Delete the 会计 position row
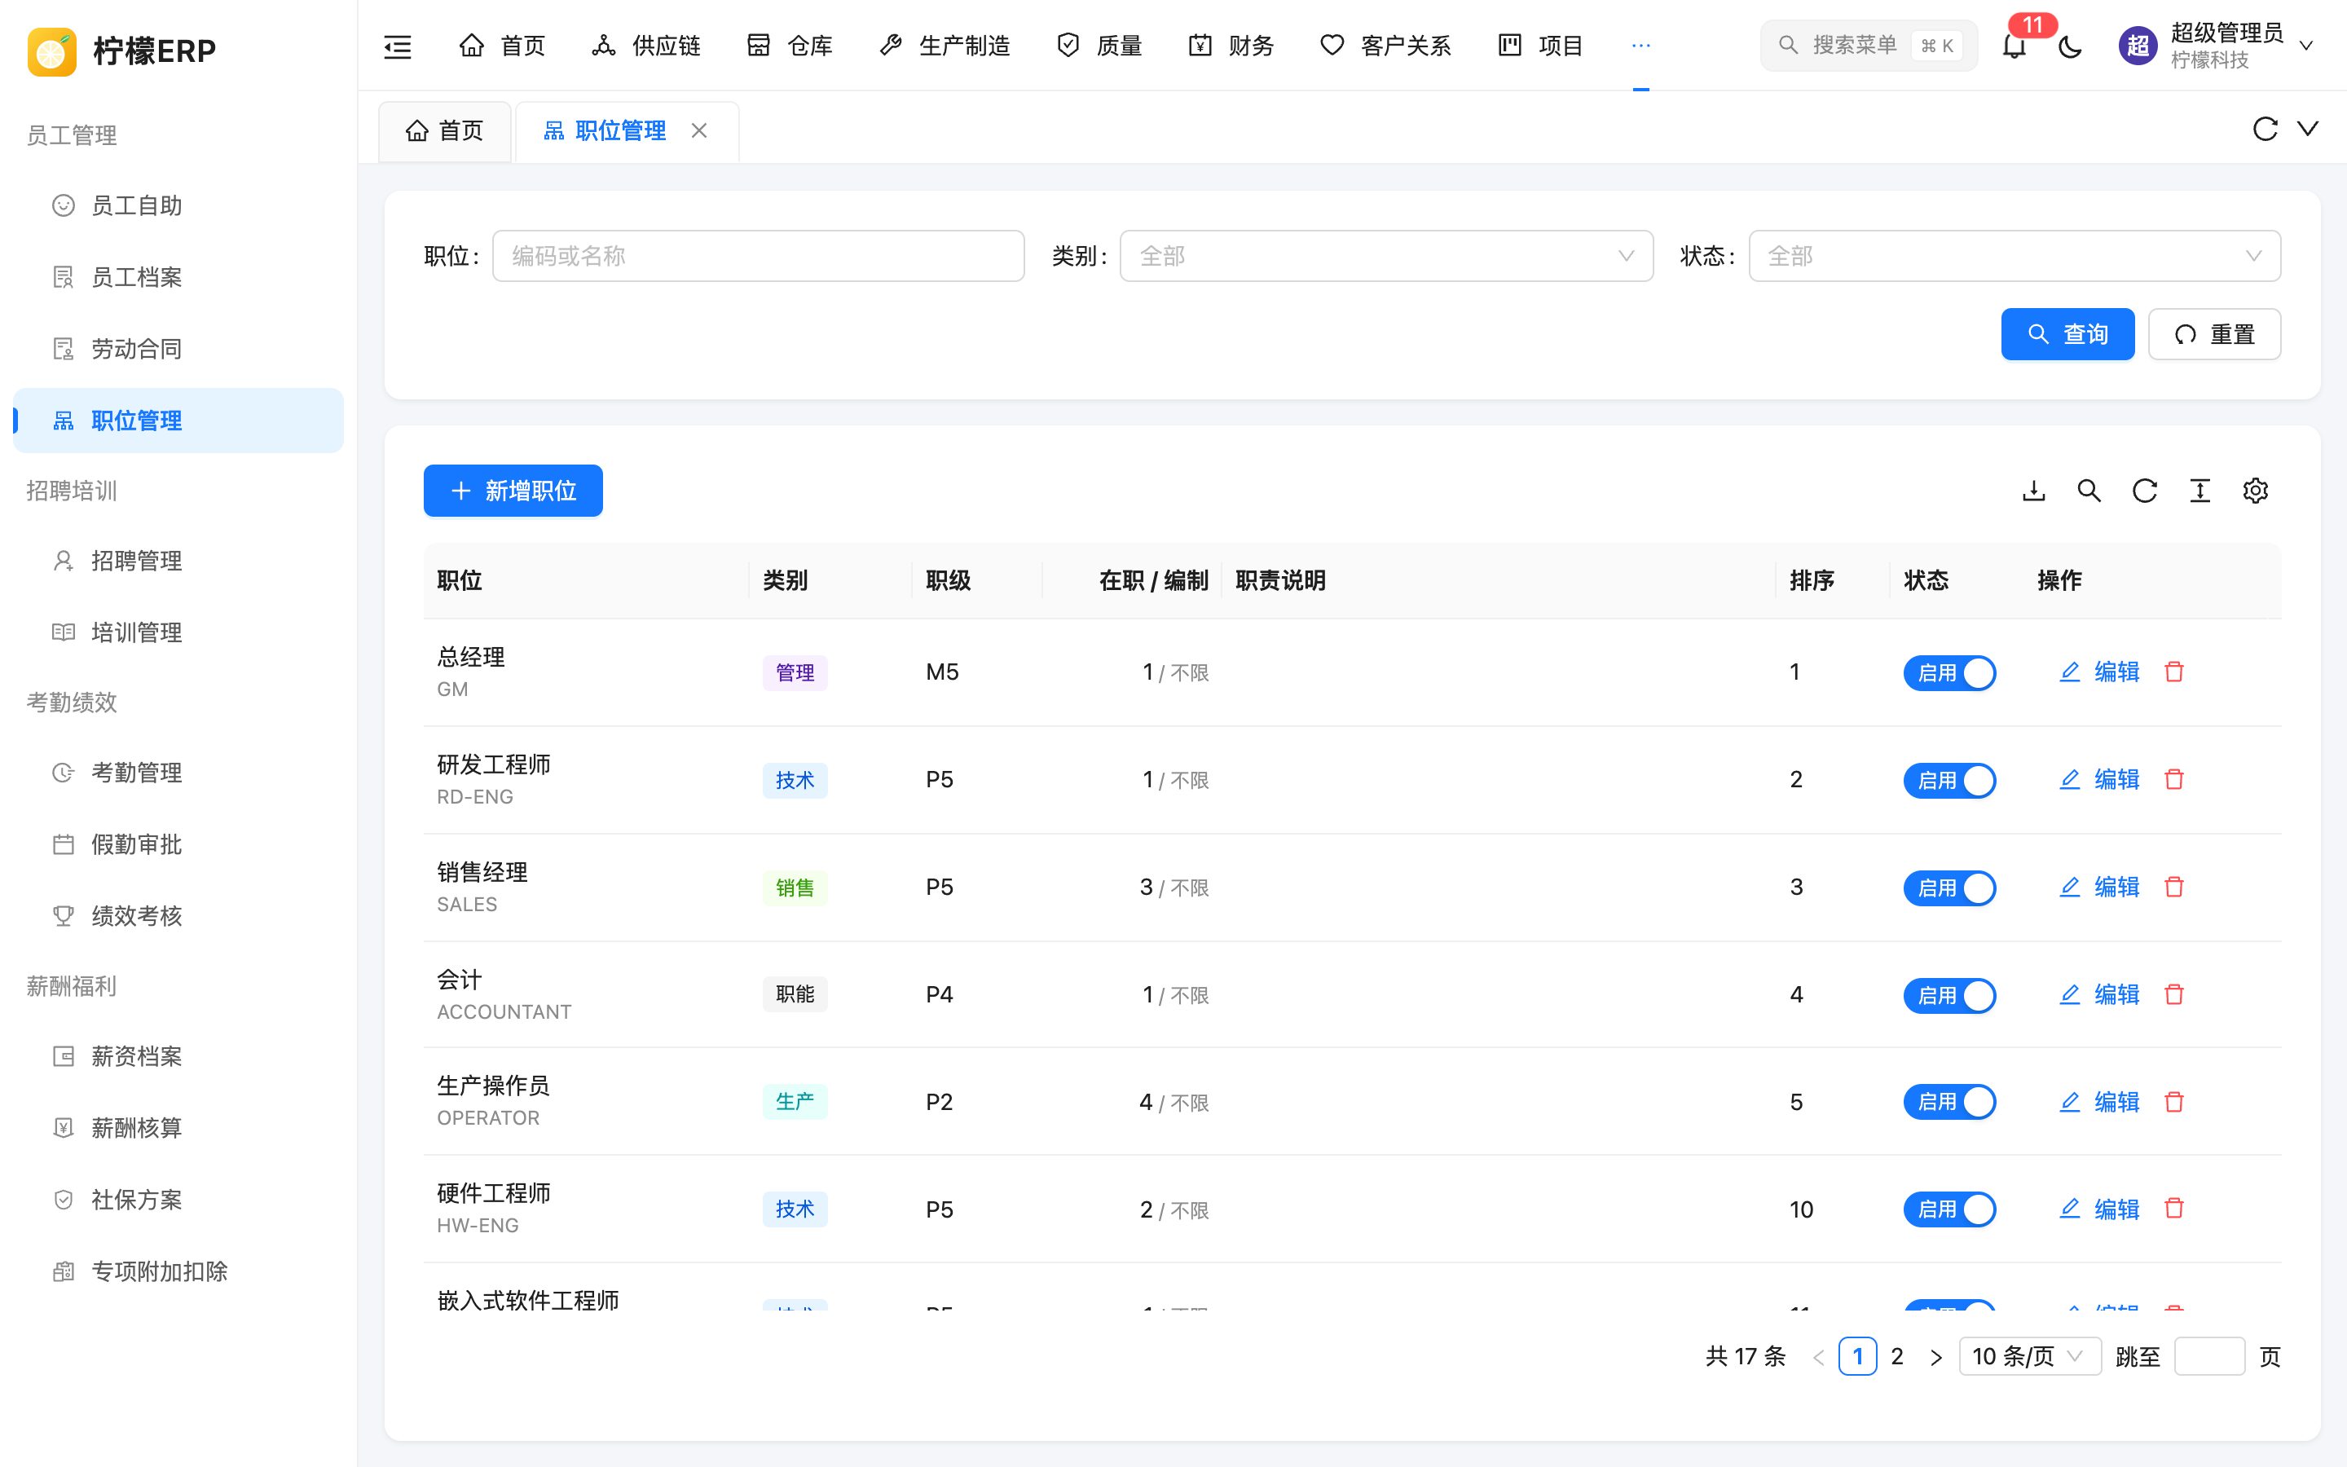This screenshot has width=2347, height=1467. click(2174, 994)
